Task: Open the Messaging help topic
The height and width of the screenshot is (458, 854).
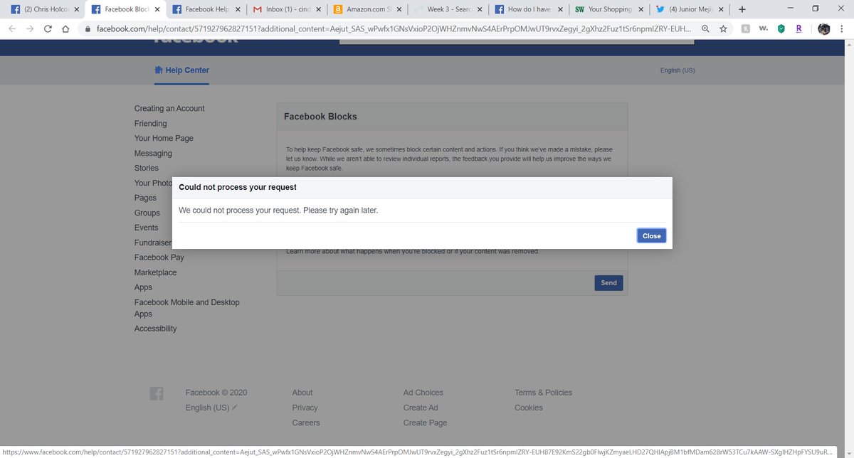Action: click(x=153, y=154)
